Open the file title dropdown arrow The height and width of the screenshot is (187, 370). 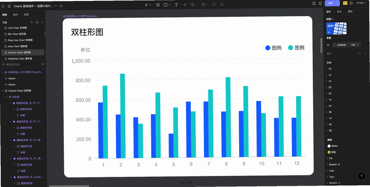56,6
